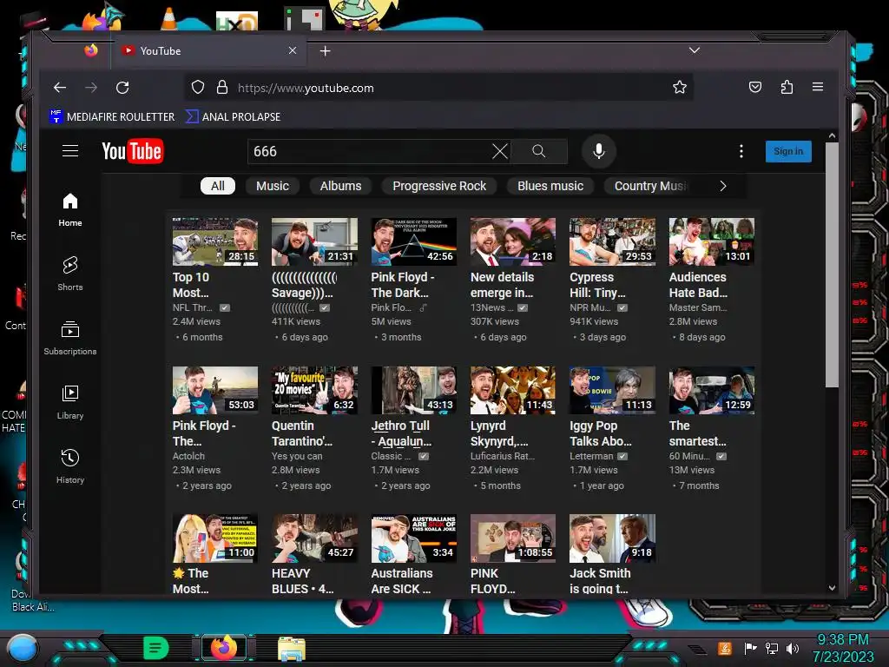This screenshot has width=889, height=667.
Task: Open PINK FLOYD 1:08:55 video thumbnail
Action: tap(512, 538)
